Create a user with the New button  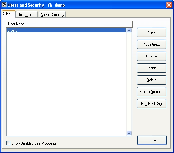(152, 32)
